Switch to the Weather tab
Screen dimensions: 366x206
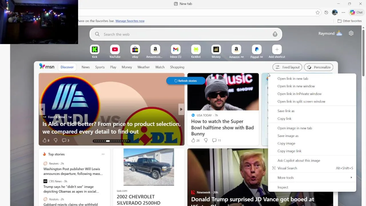tap(144, 67)
